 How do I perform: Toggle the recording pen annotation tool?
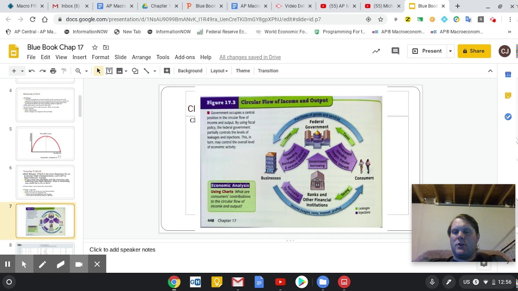(x=42, y=264)
